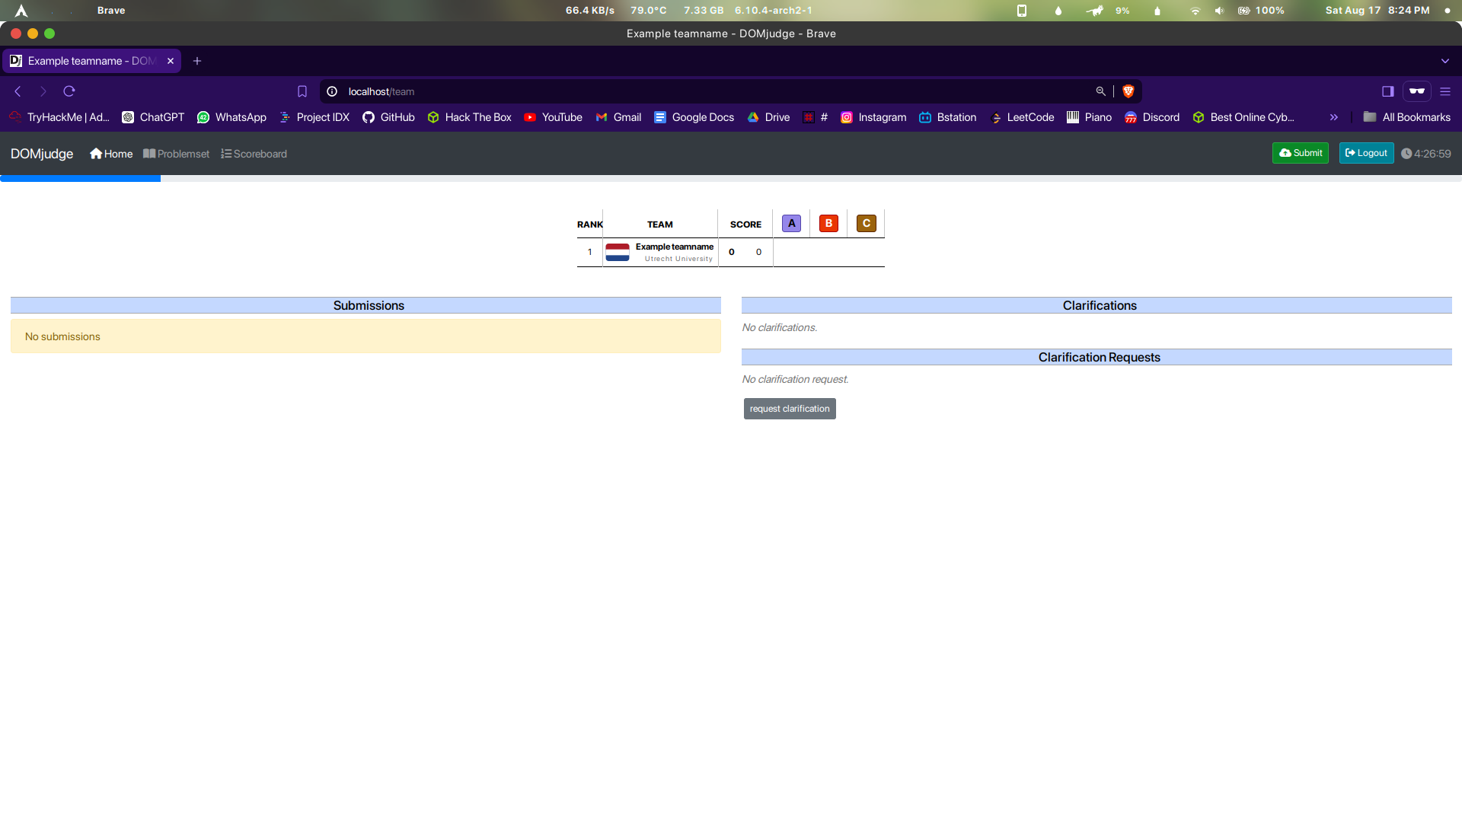Go to the Problemset page

point(176,154)
